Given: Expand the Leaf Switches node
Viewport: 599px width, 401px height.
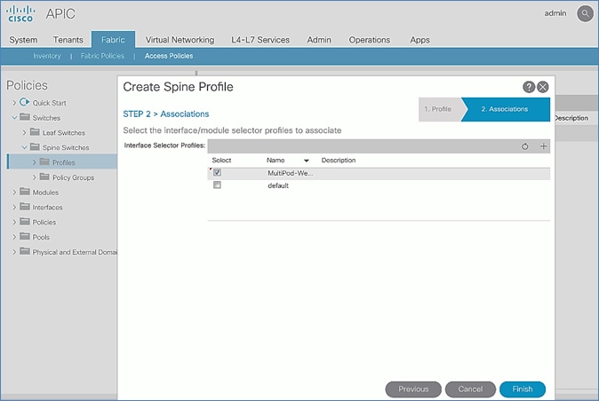Looking at the screenshot, I should click(24, 132).
